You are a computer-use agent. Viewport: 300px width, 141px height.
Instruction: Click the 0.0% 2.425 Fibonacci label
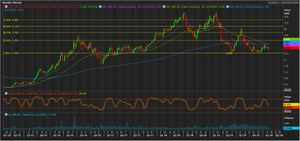[x=10, y=53]
